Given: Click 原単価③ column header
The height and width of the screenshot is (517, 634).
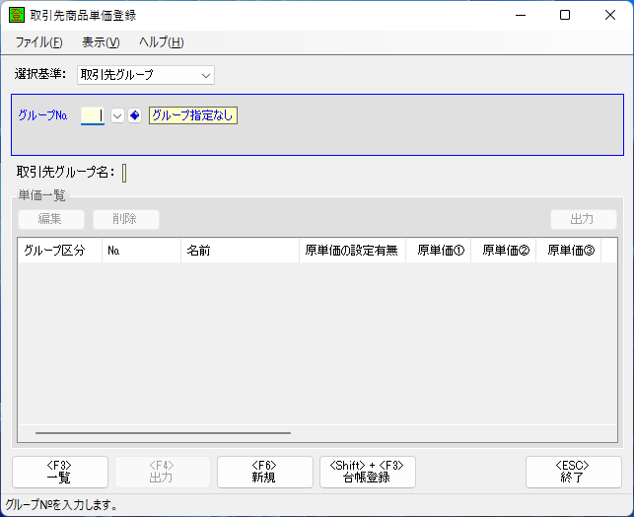Looking at the screenshot, I should click(x=569, y=251).
